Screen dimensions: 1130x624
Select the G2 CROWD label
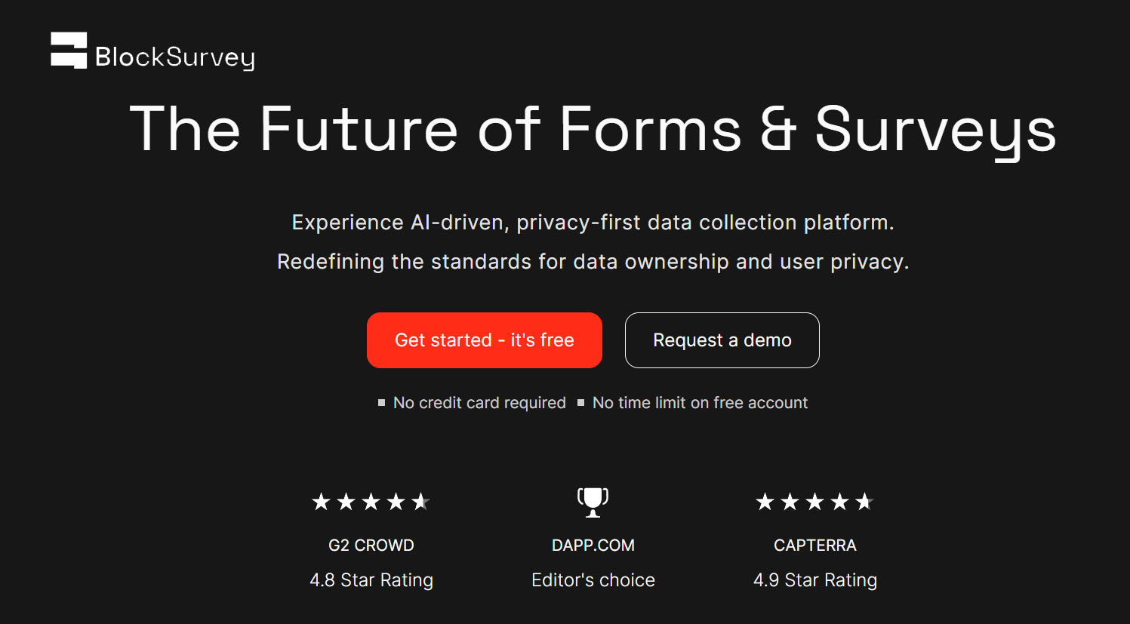tap(371, 545)
